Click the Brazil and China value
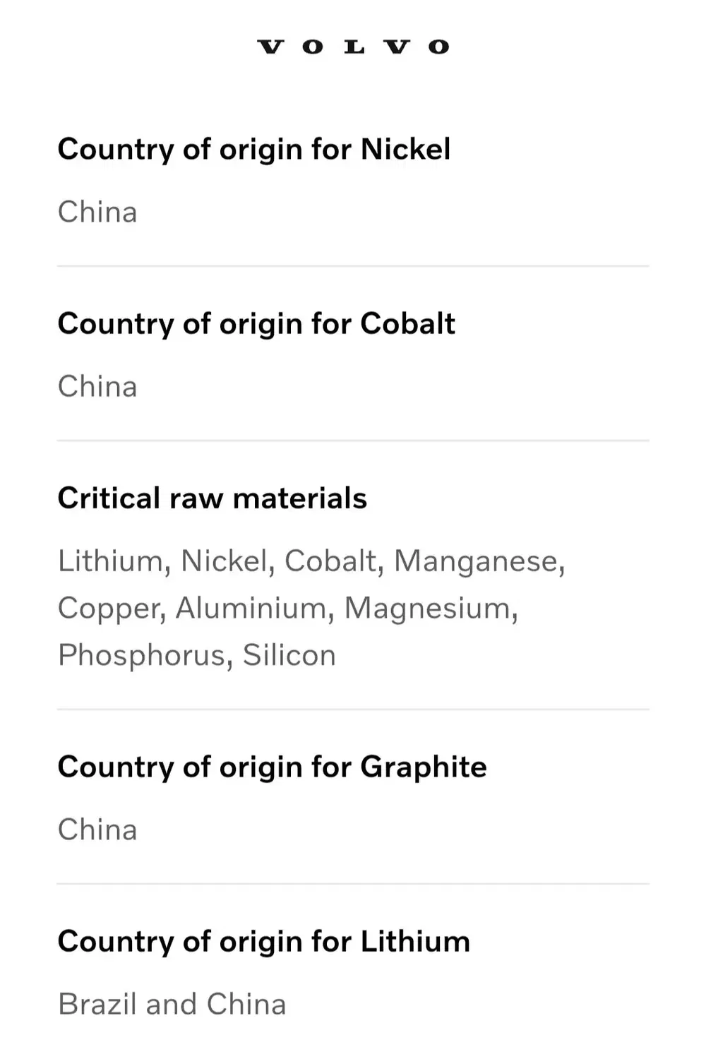 pyautogui.click(x=172, y=1004)
